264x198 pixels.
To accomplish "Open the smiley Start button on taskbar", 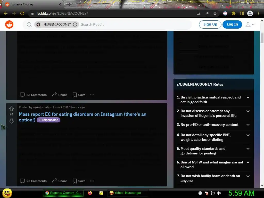I will [7, 193].
